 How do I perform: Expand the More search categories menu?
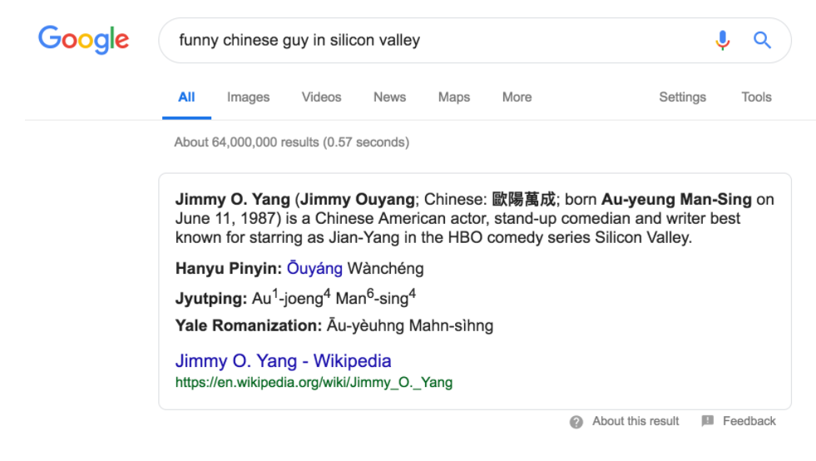(517, 97)
